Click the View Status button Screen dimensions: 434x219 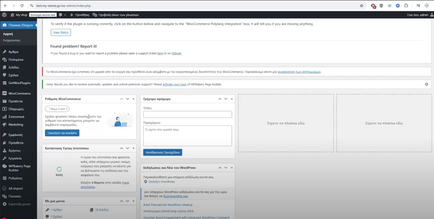(x=61, y=33)
